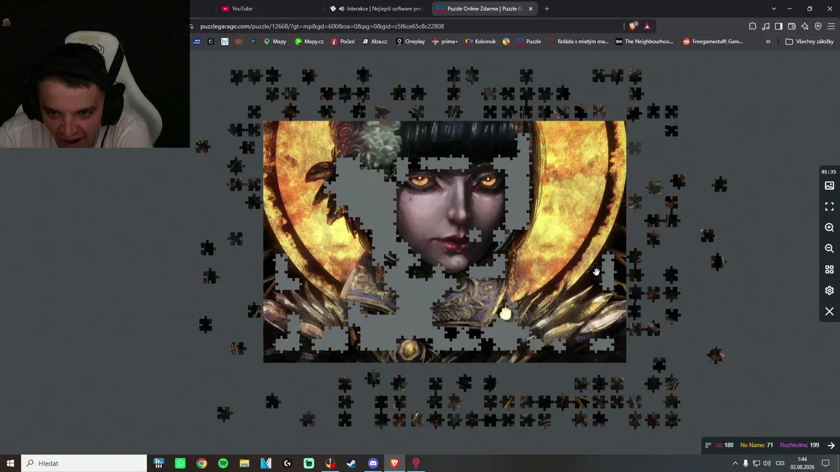This screenshot has width=840, height=472.
Task: Open the volume control in tray
Action: pos(767,463)
